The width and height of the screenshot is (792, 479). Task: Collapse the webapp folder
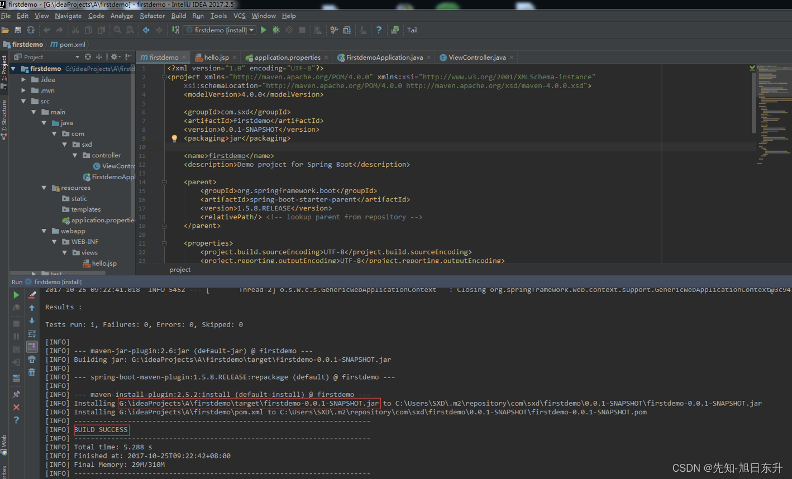point(44,231)
